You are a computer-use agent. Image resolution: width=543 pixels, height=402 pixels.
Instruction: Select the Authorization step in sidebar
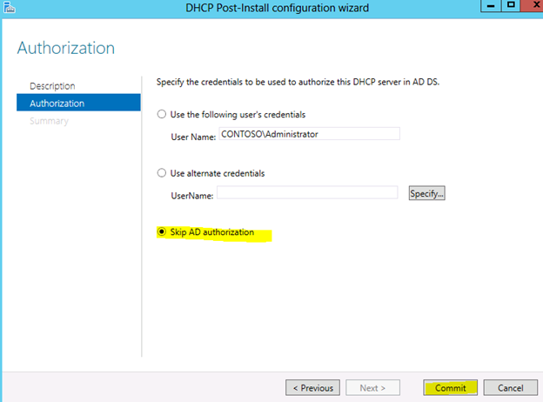[x=78, y=104]
